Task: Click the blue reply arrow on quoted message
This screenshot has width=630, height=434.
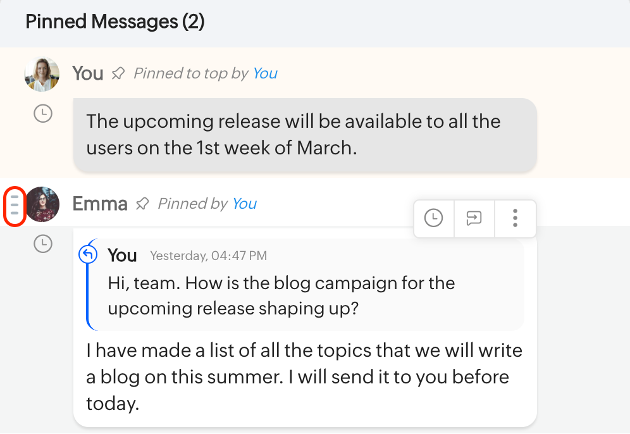Action: [x=88, y=254]
